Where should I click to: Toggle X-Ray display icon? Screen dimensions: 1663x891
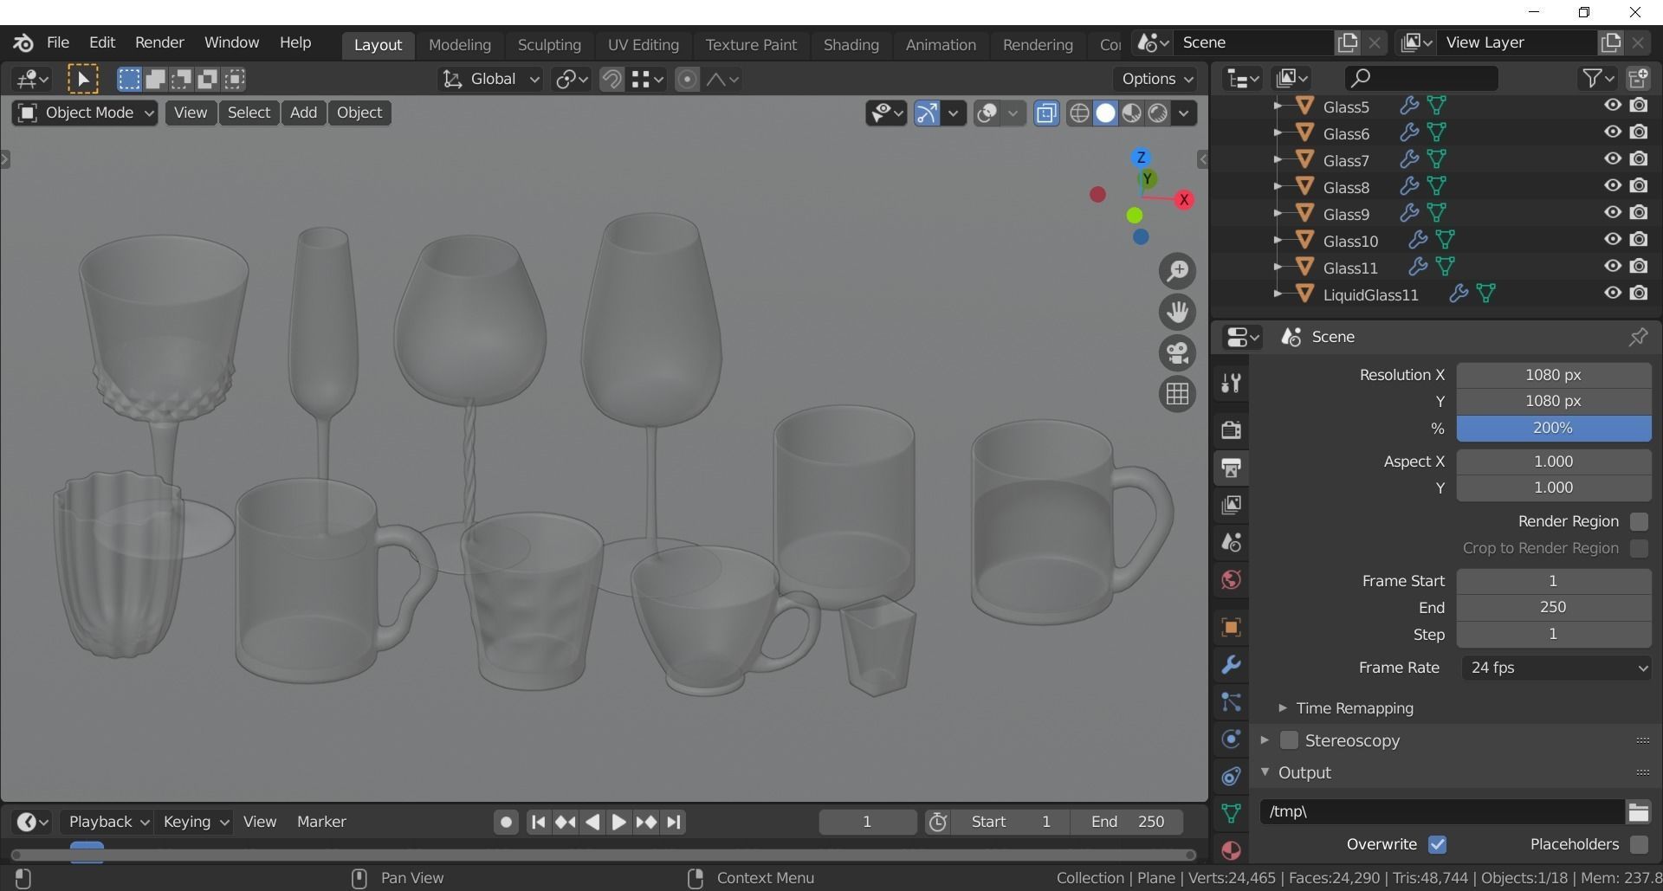click(x=1046, y=113)
